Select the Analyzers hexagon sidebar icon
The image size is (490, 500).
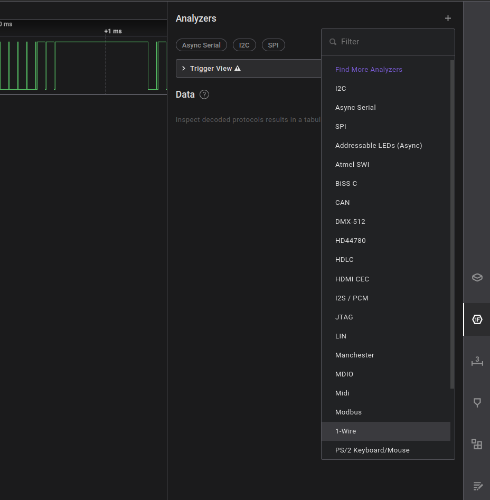pos(477,319)
